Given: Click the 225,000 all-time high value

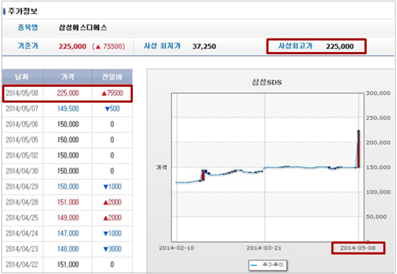Looking at the screenshot, I should coord(340,46).
